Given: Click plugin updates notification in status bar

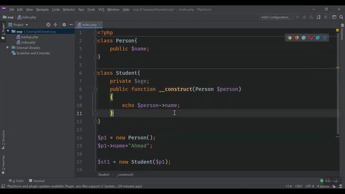Looking at the screenshot, I should (74, 186).
